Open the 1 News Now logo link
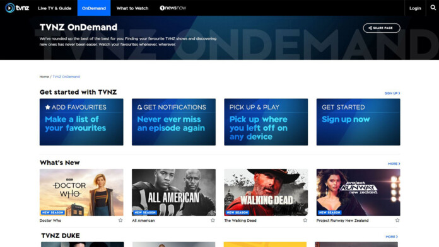Screen dimensions: 439x247 click(x=173, y=8)
